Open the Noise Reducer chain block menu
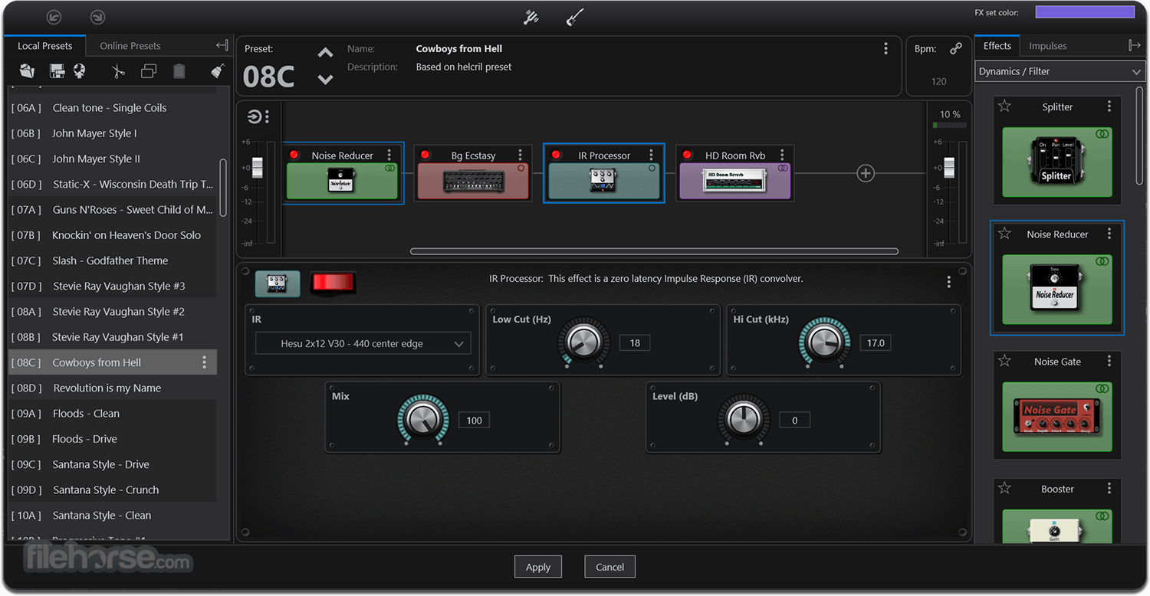The height and width of the screenshot is (596, 1150). (389, 155)
